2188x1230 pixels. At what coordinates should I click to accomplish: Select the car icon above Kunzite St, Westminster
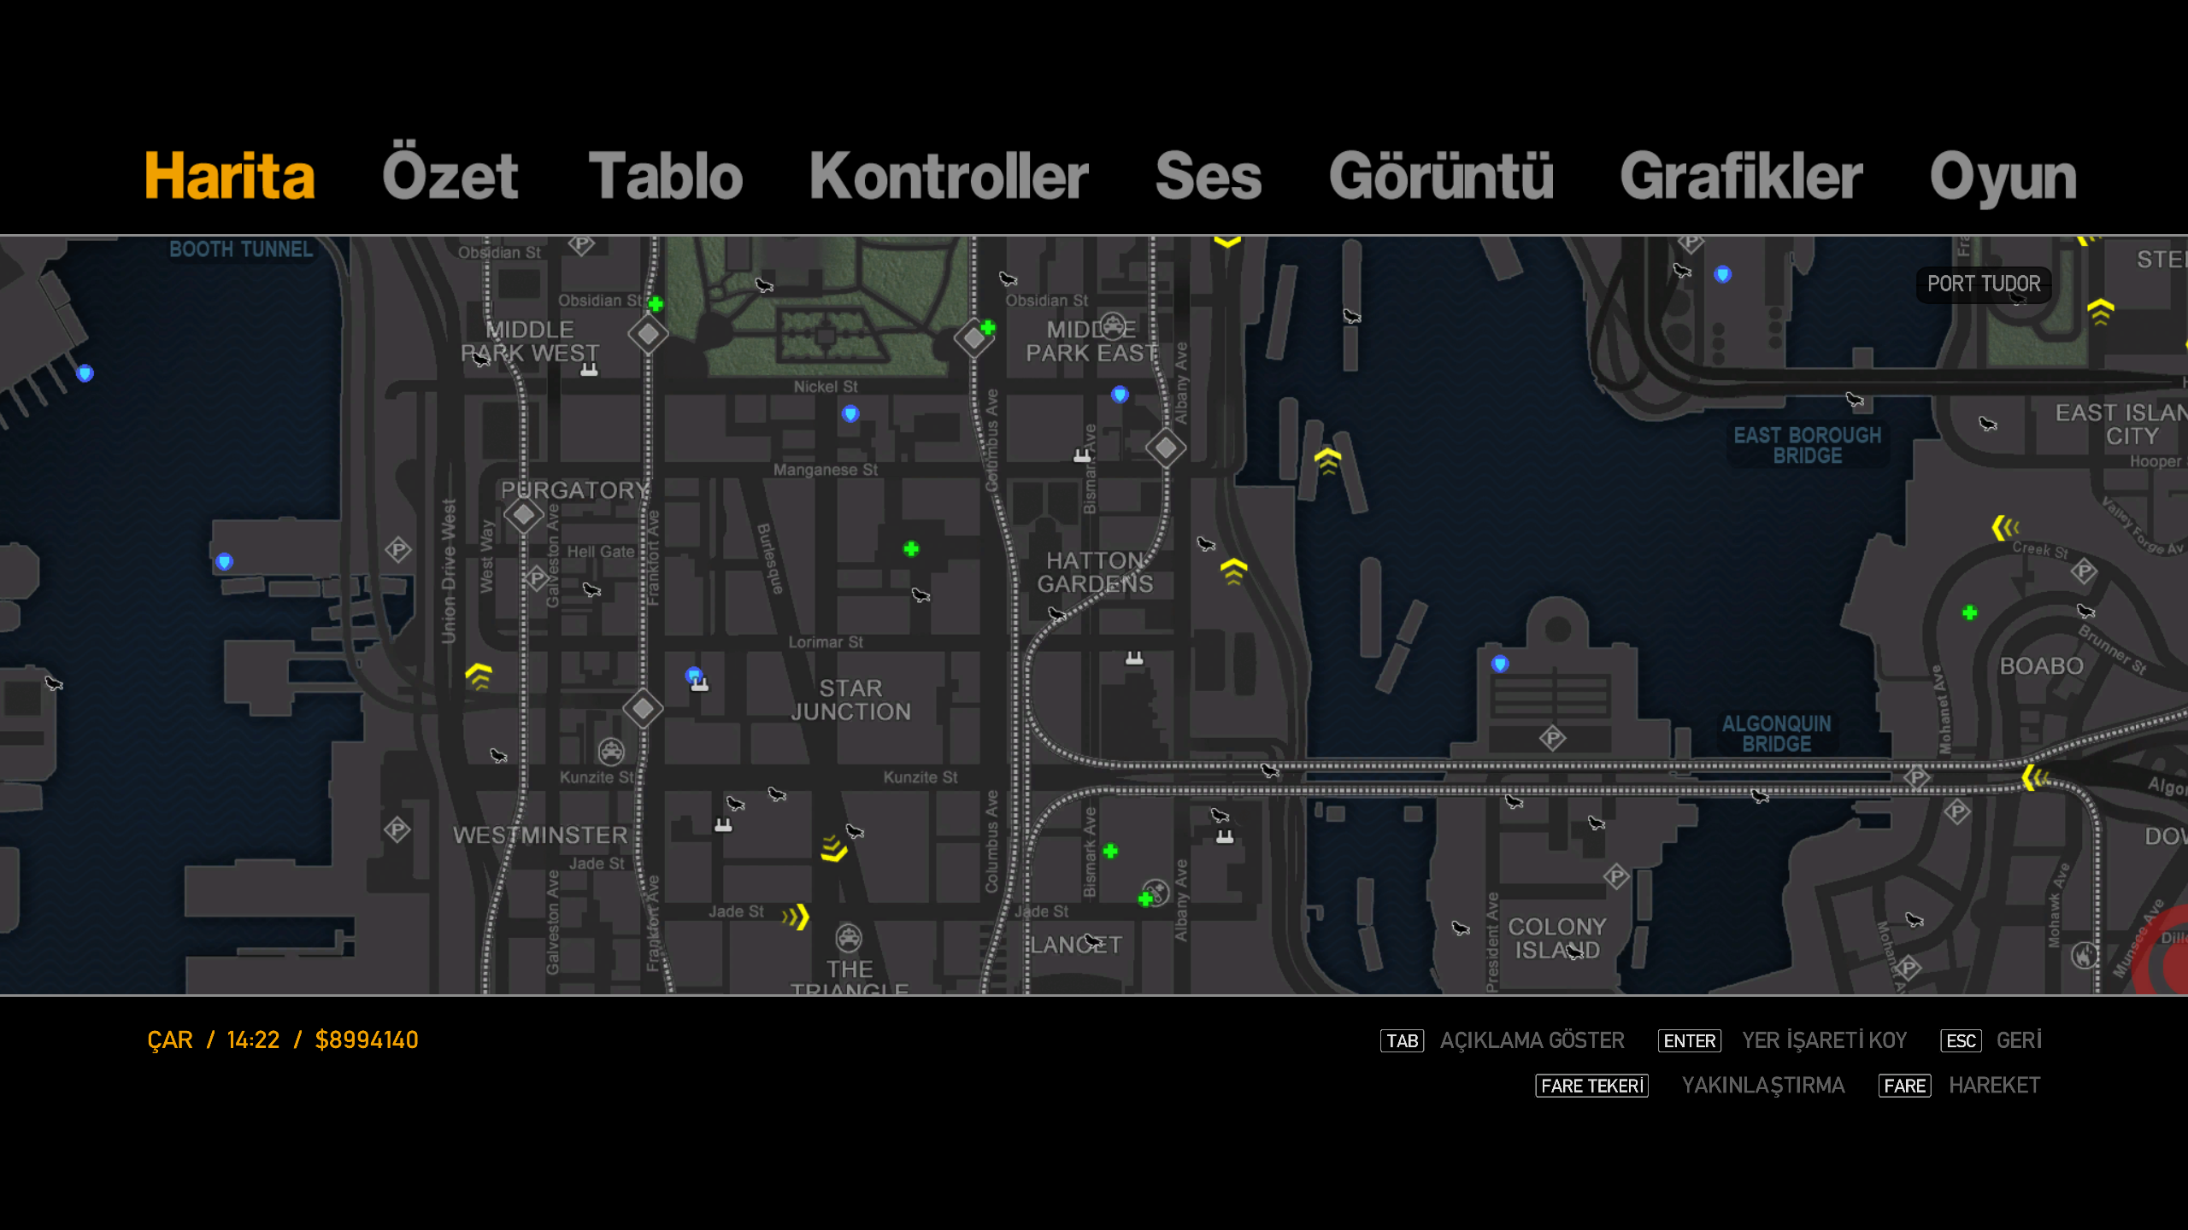click(x=611, y=753)
